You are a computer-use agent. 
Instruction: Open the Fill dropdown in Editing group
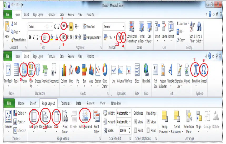180,32
